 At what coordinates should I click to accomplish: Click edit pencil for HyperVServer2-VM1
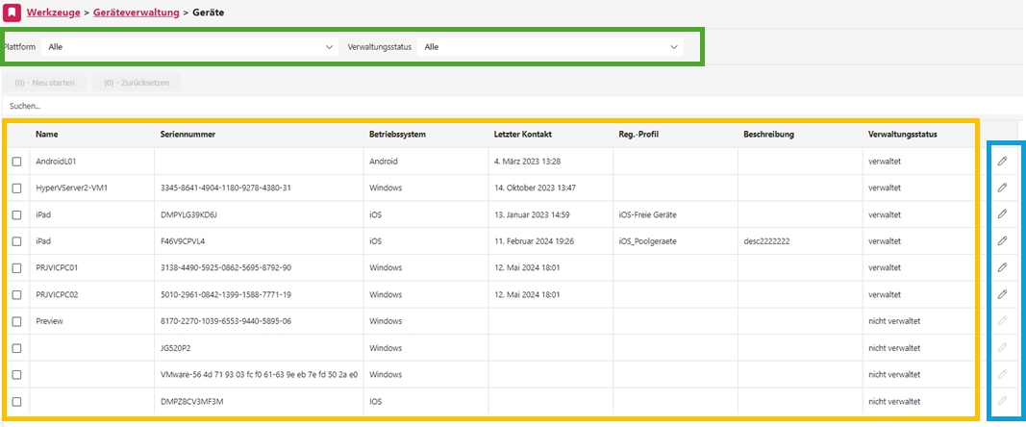tap(1002, 188)
